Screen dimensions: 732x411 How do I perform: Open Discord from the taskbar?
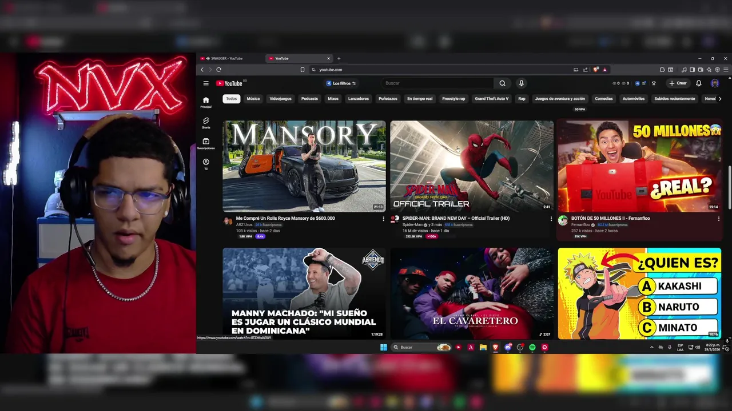click(507, 347)
